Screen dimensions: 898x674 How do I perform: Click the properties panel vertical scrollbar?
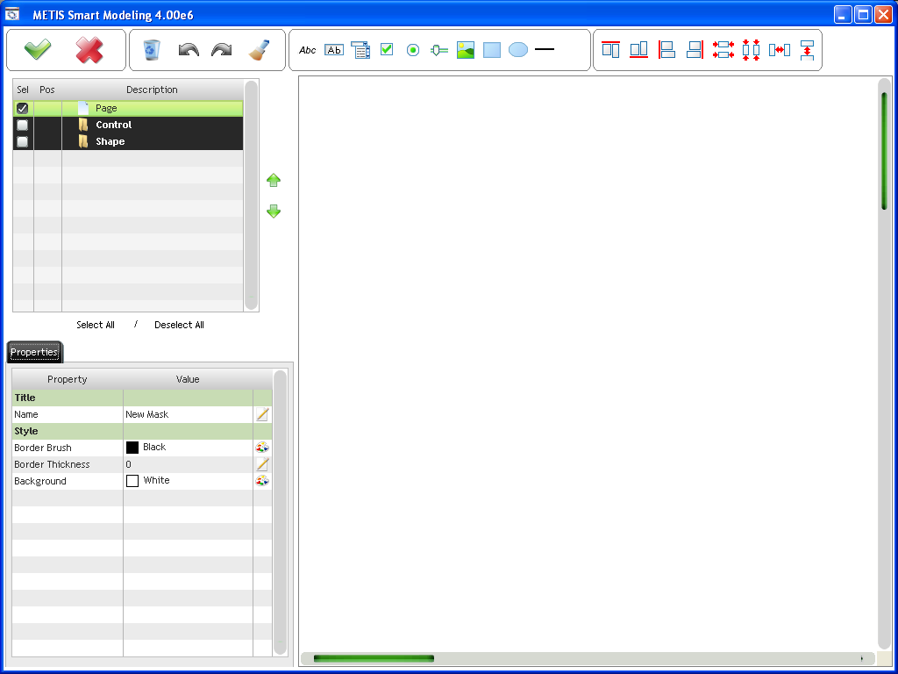(280, 513)
